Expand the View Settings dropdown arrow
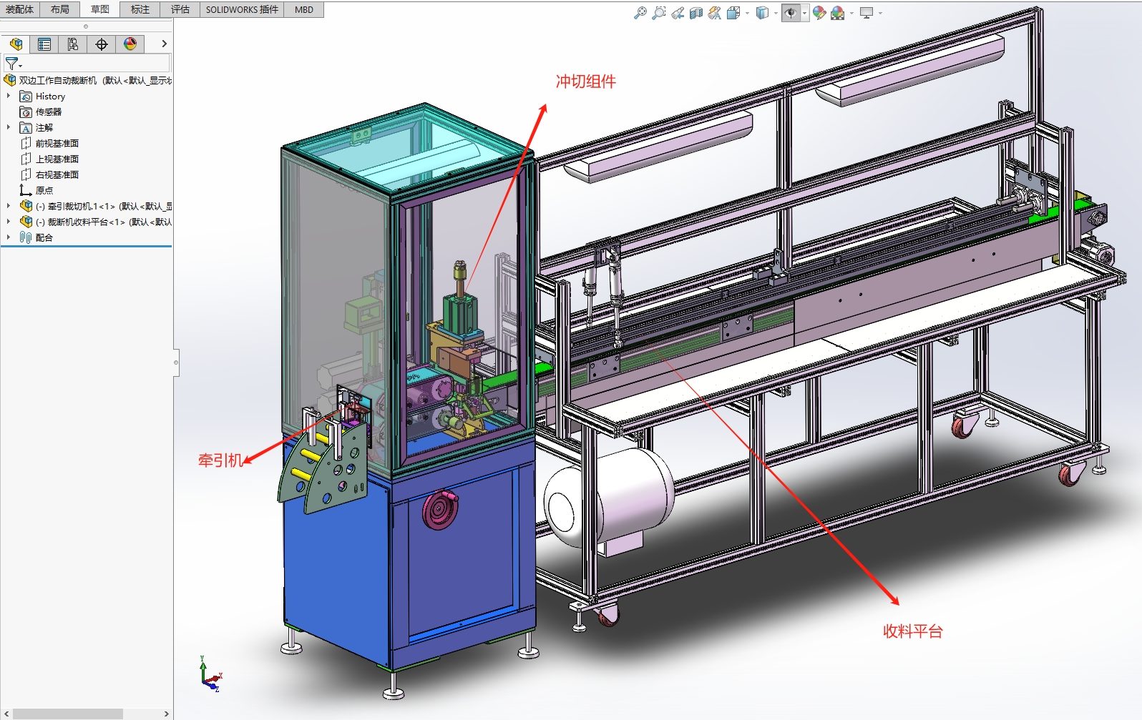The width and height of the screenshot is (1142, 720). click(x=880, y=13)
